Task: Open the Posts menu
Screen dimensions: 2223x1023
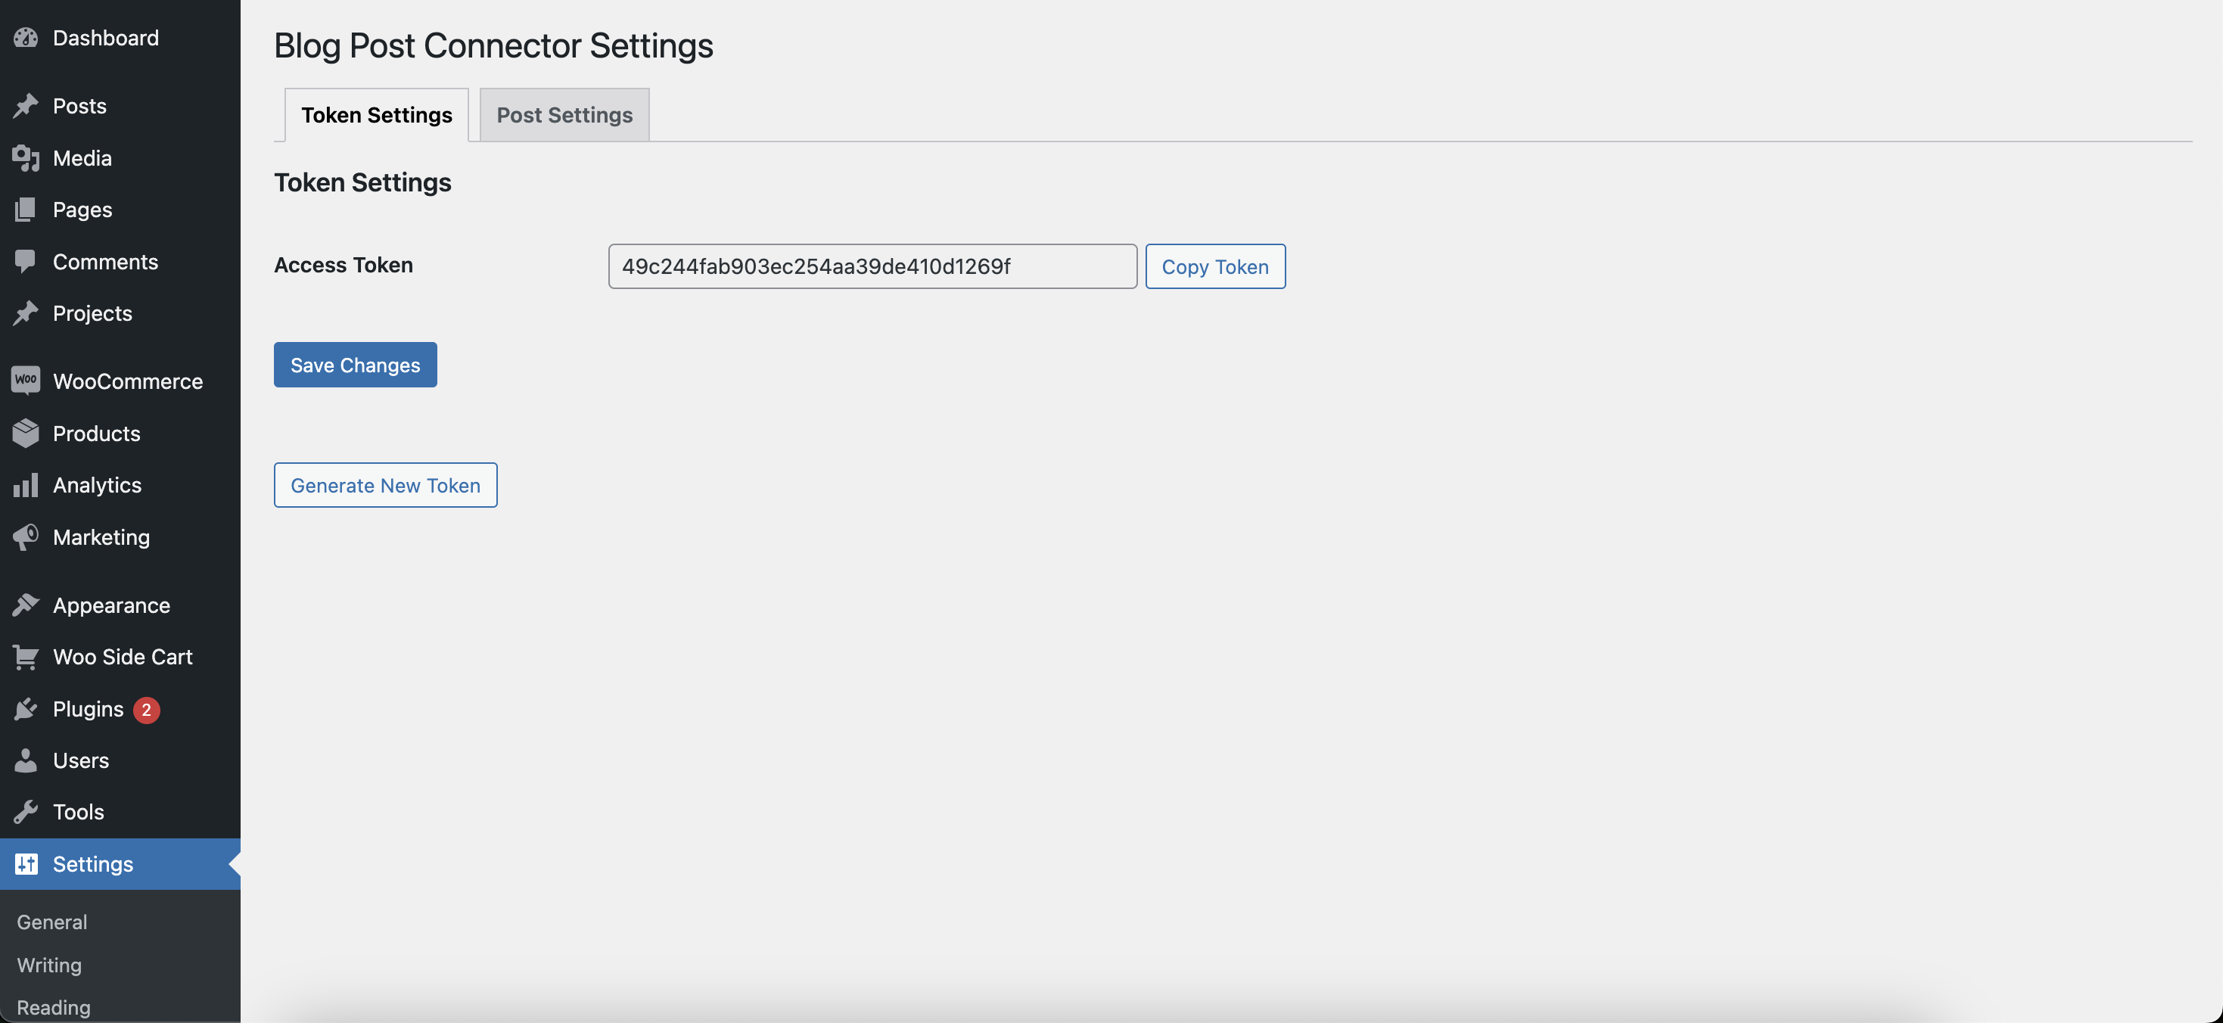Action: (120, 105)
